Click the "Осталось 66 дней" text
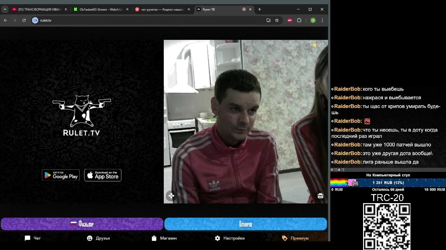Viewport: 446px width, 250px height. point(388,190)
